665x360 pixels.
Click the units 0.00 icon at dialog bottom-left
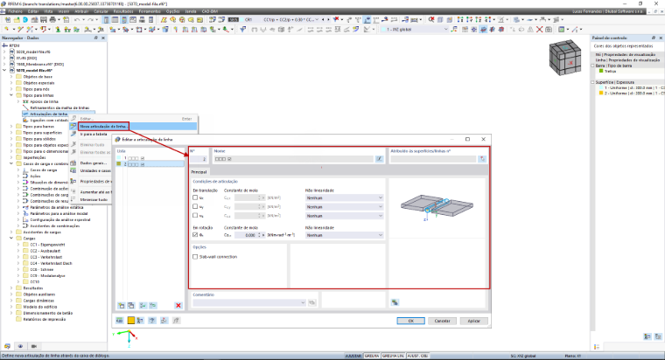(120, 321)
